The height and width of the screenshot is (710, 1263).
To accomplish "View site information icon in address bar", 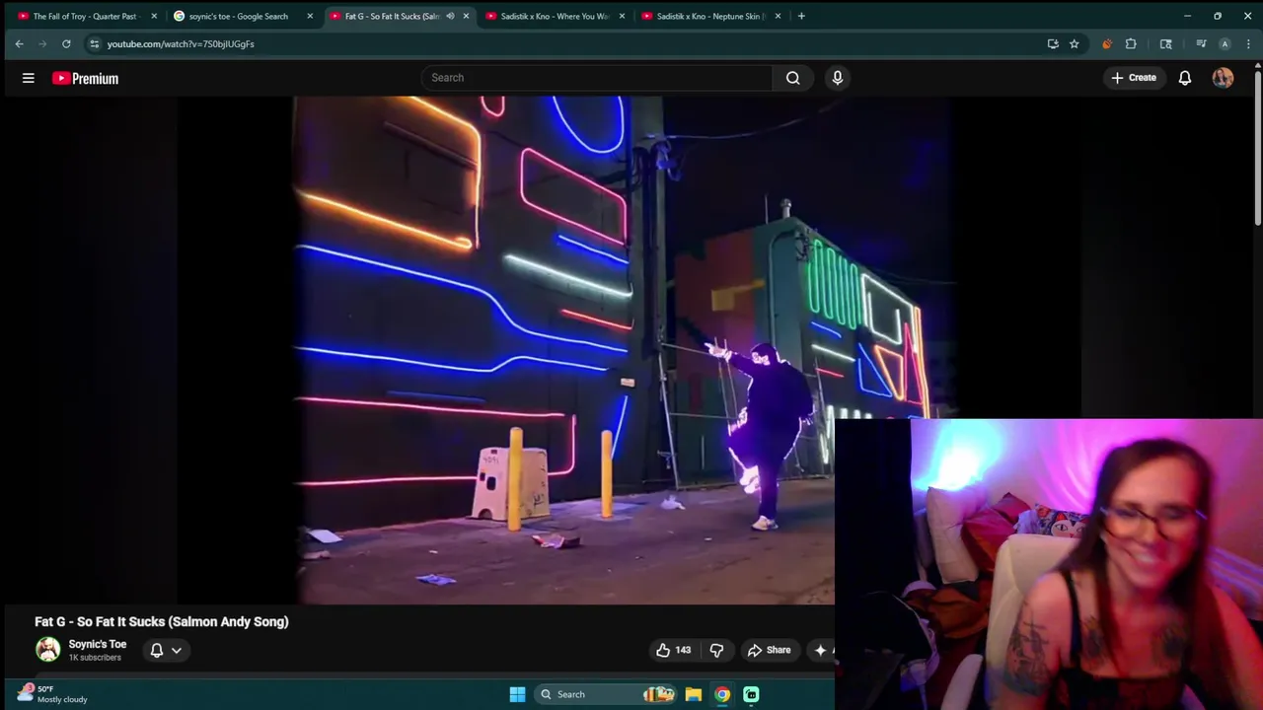I will 94,43.
